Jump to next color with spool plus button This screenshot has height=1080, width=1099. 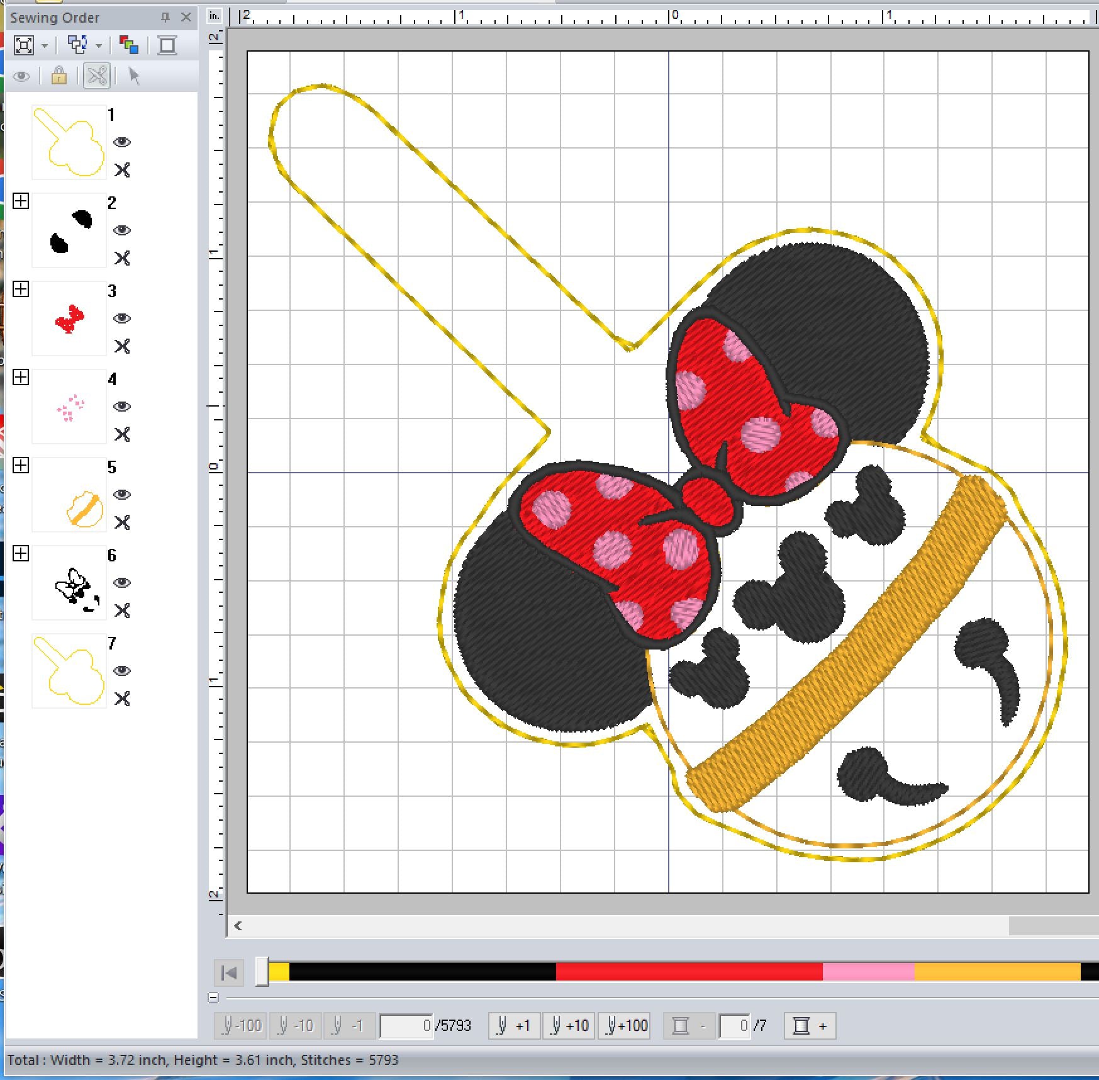(810, 1026)
